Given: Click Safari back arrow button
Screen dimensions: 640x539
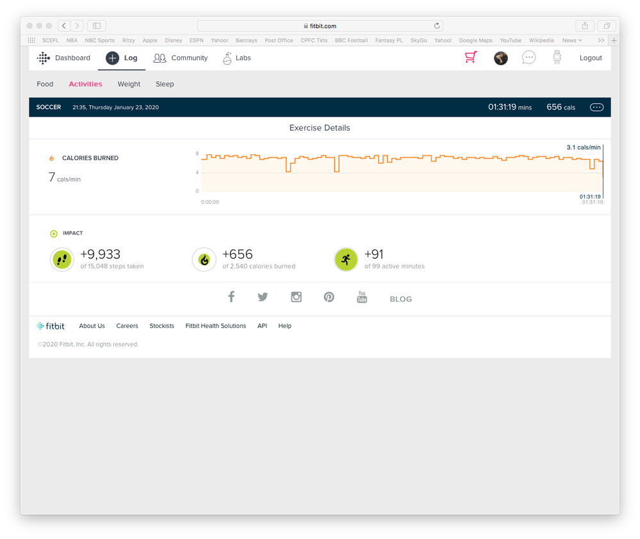Looking at the screenshot, I should point(64,26).
